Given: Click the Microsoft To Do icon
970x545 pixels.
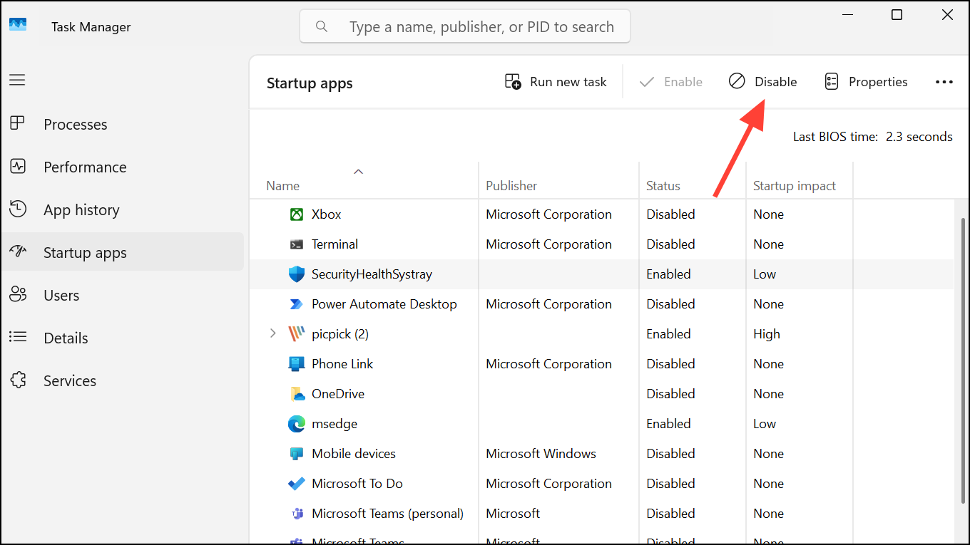Looking at the screenshot, I should (x=295, y=483).
